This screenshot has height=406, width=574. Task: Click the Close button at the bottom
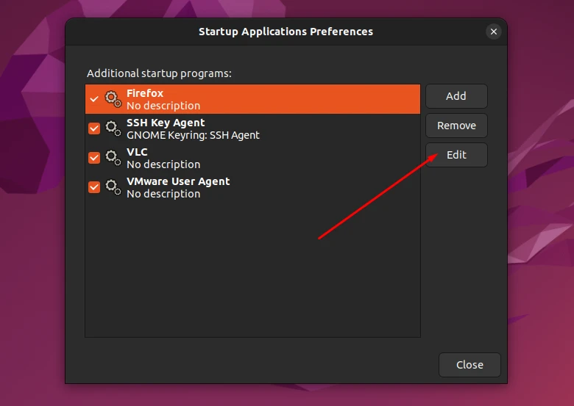coord(470,365)
